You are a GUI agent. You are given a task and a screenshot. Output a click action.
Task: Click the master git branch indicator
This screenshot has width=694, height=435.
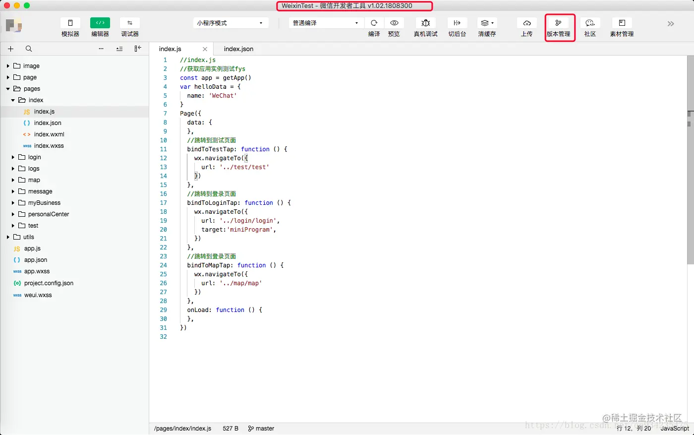tap(261, 429)
